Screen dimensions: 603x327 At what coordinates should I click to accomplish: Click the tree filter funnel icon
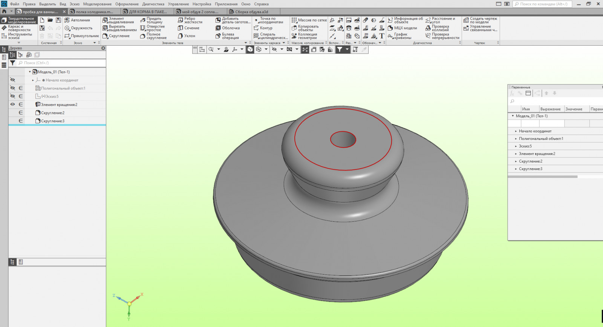point(12,63)
